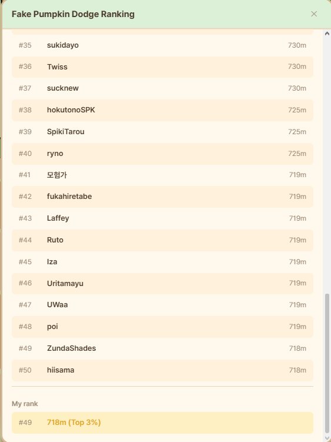331x442 pixels.
Task: Click the vertical scrollbar thumb
Action: [327, 363]
